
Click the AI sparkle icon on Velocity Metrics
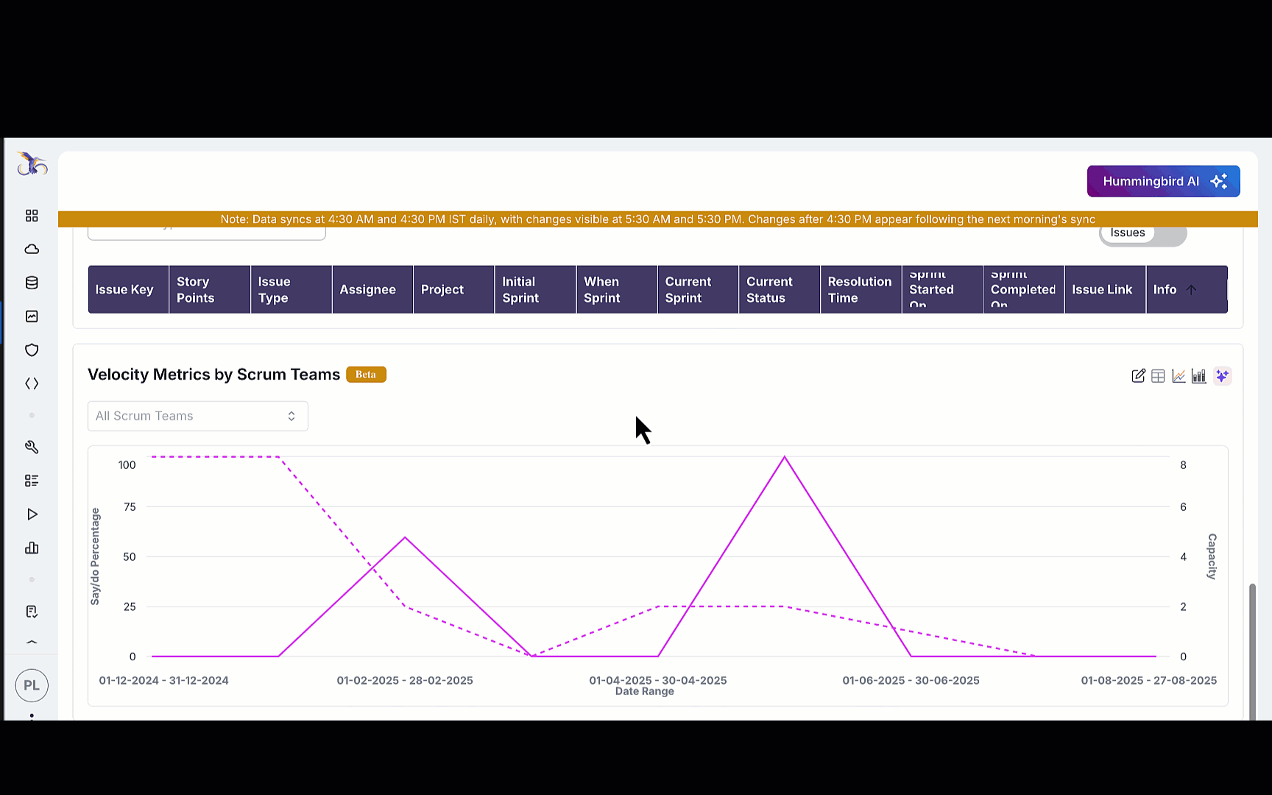coord(1222,376)
